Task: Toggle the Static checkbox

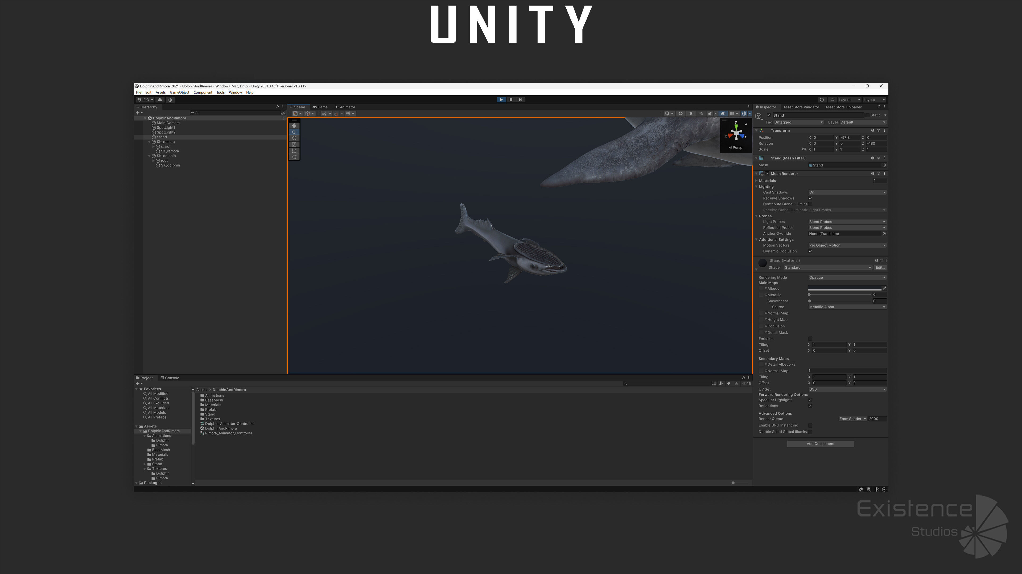Action: tap(867, 115)
